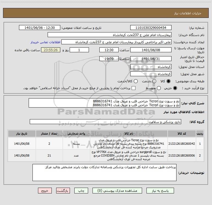Click the goods group دارو، پزشکی و سلامت field
The height and width of the screenshot is (205, 212).
105,122
